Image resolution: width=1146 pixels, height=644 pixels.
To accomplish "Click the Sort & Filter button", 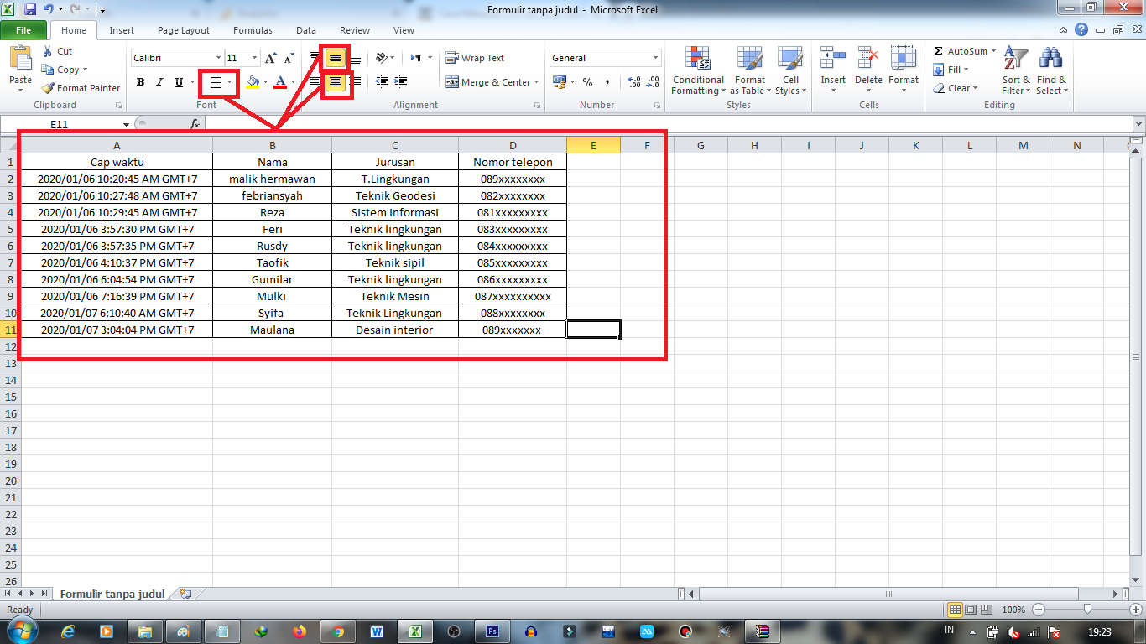I will coord(1015,71).
